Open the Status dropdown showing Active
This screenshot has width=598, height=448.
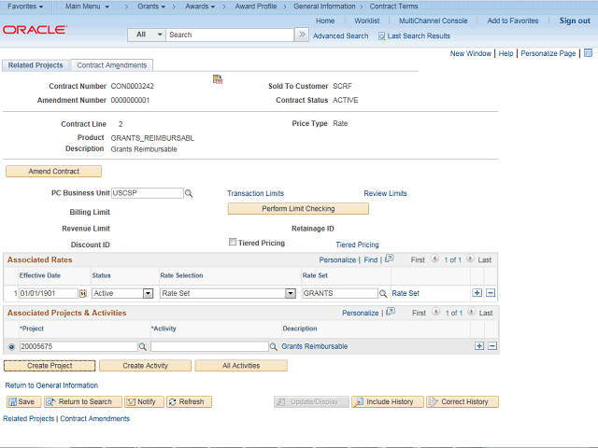(x=122, y=293)
